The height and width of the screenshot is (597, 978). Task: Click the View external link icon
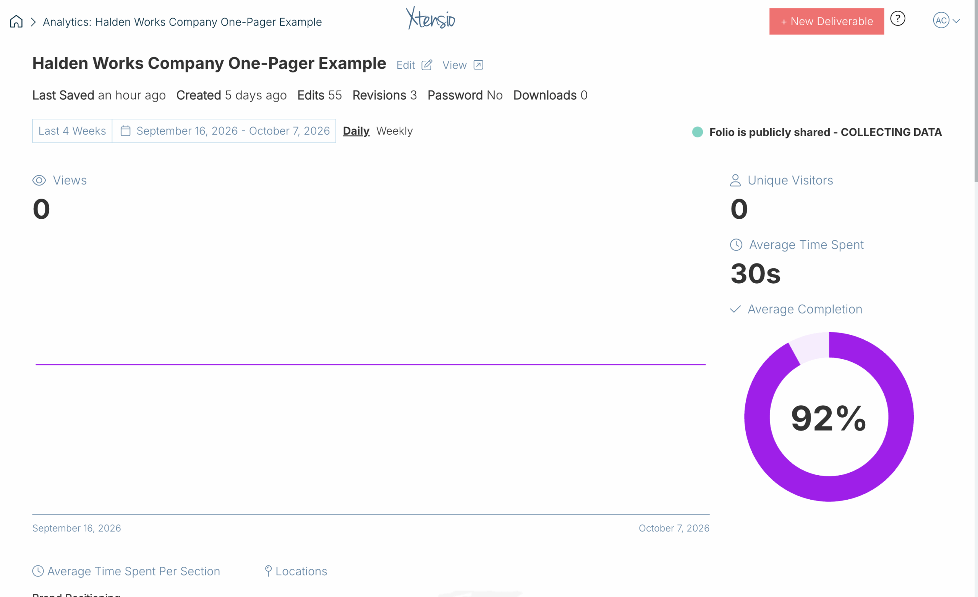(x=478, y=65)
